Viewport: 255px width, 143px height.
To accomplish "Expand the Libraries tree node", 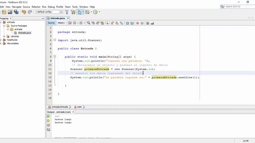I will [4, 36].
